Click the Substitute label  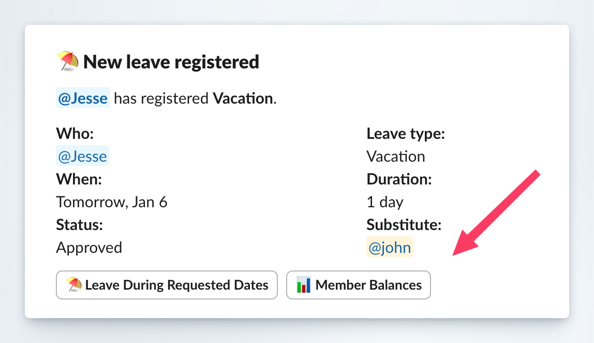pyautogui.click(x=404, y=224)
